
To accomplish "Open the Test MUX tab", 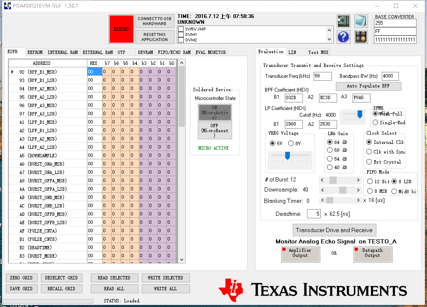I will pyautogui.click(x=318, y=52).
